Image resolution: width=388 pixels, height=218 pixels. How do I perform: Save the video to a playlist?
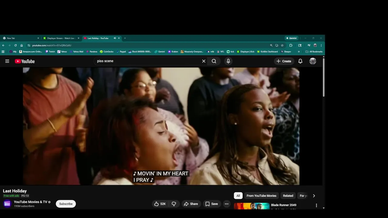click(212, 204)
